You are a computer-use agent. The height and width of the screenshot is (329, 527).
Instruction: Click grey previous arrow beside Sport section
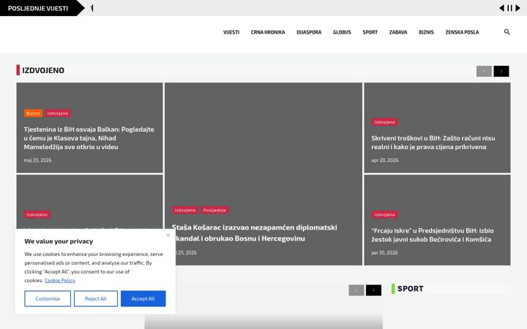(356, 290)
